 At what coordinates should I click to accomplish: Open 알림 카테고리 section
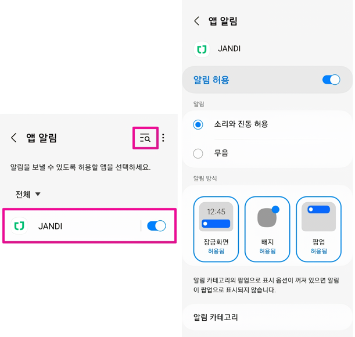(x=216, y=317)
